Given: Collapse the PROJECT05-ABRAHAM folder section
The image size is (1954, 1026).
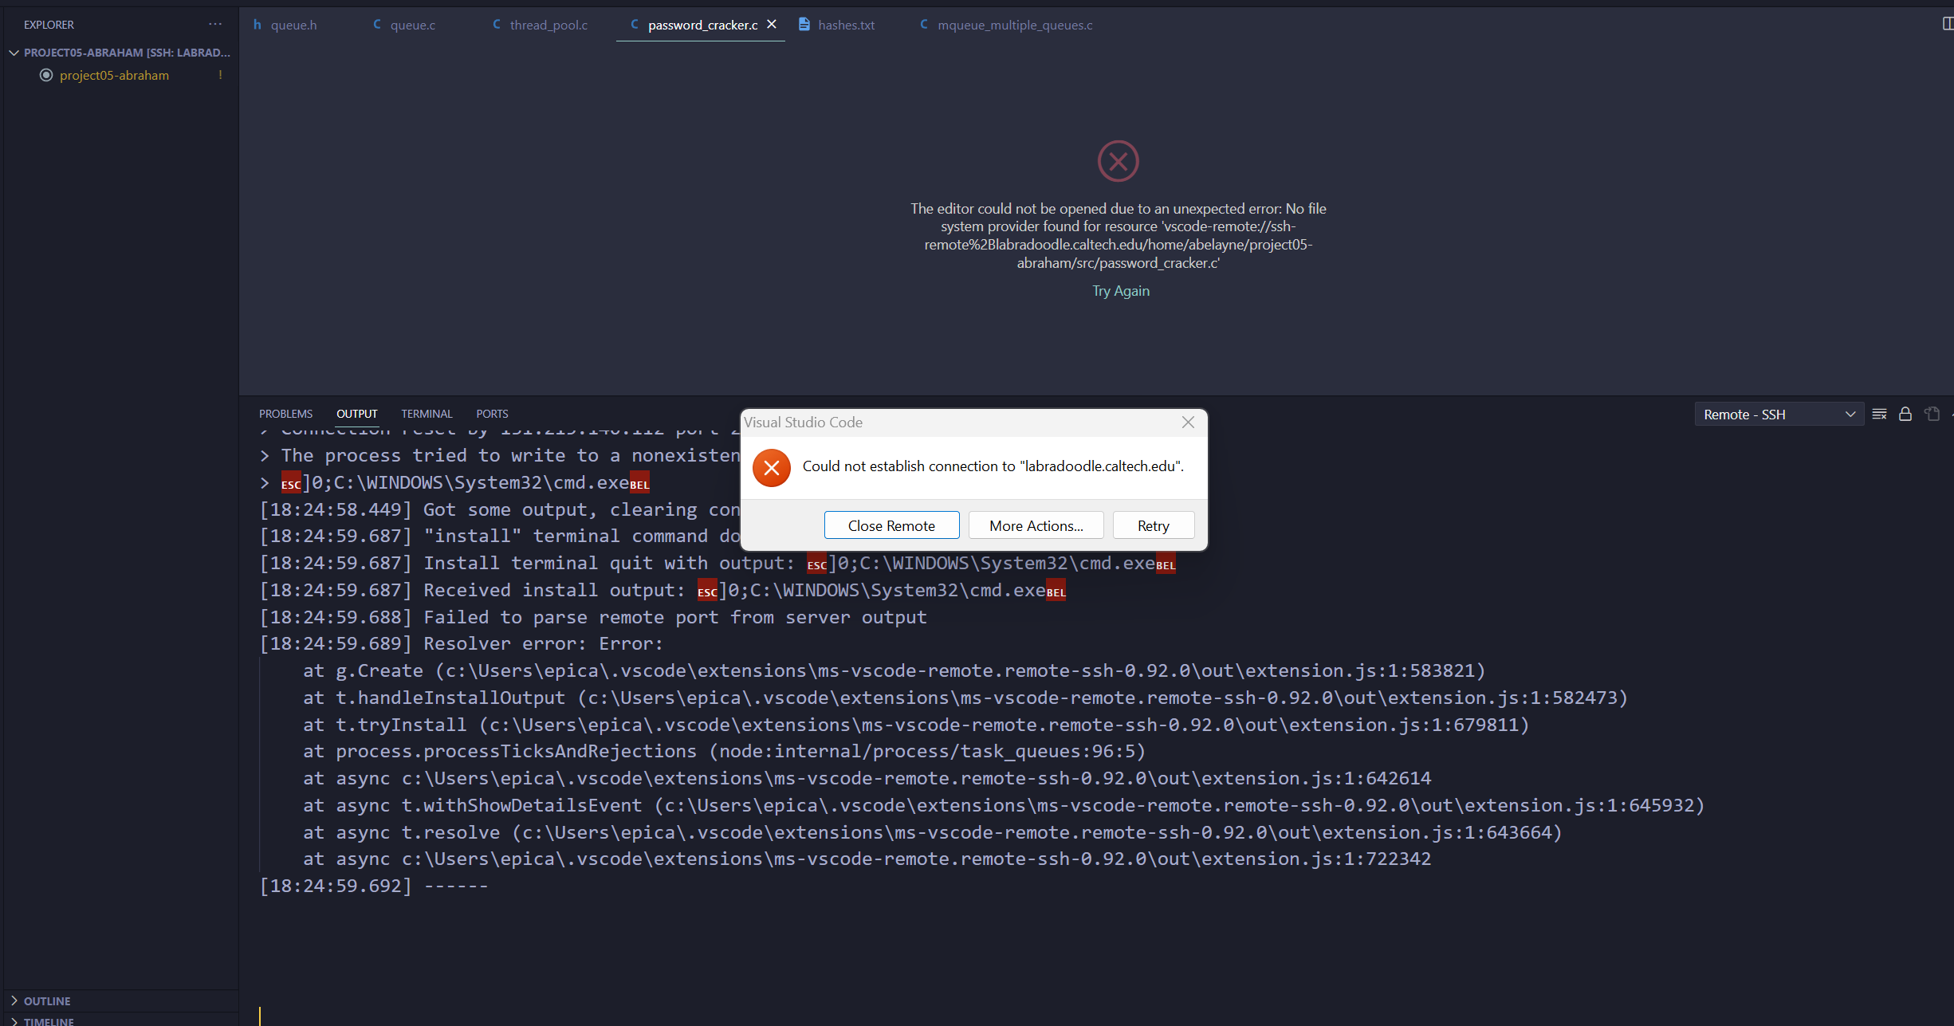Looking at the screenshot, I should tap(14, 53).
